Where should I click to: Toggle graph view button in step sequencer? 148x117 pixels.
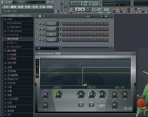pos(102,16)
